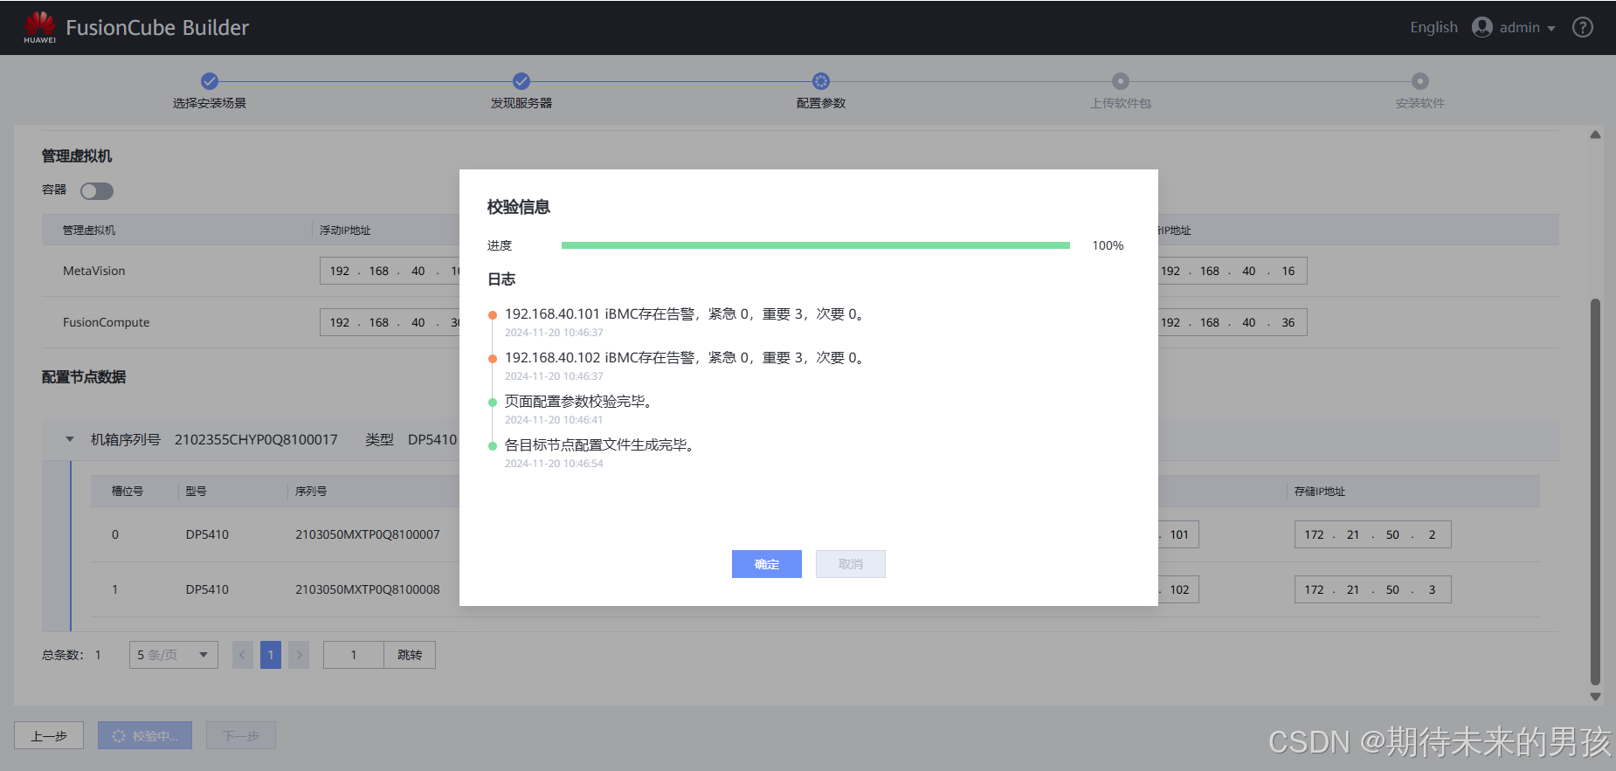The image size is (1616, 771).
Task: Click the 下一步 button
Action: 241,735
